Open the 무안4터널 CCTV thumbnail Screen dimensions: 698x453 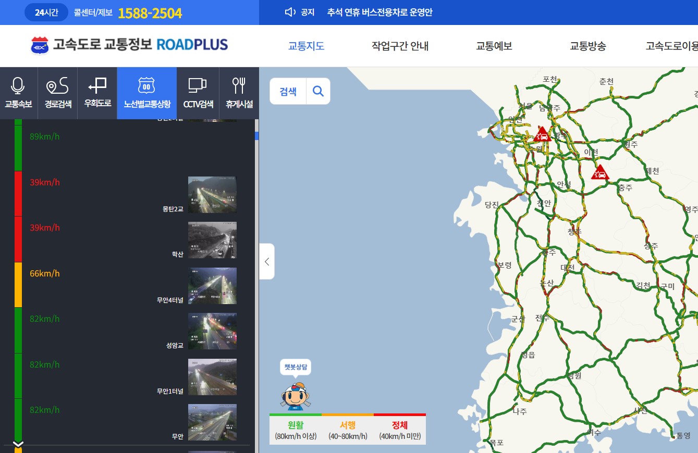tap(212, 286)
